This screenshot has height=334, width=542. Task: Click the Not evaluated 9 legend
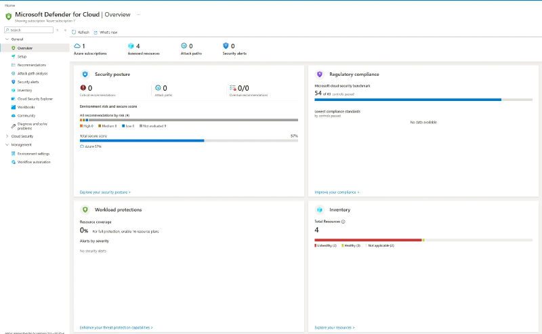[153, 126]
